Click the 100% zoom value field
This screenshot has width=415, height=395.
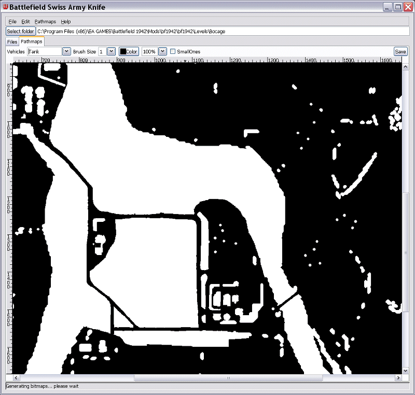(x=149, y=51)
